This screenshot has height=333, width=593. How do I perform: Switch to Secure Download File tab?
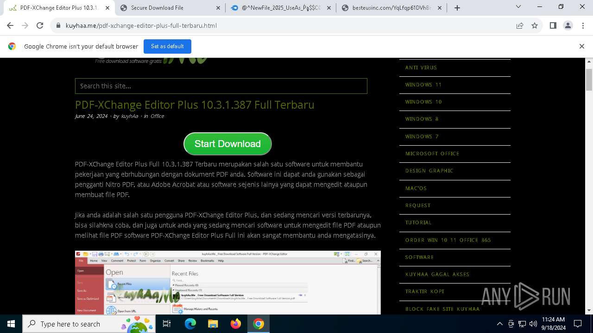[x=170, y=7]
